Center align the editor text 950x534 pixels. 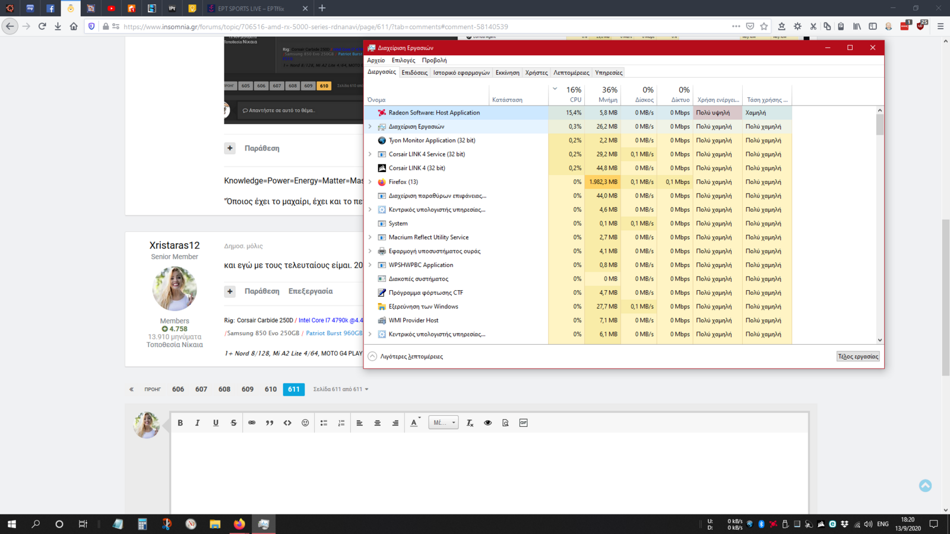click(x=377, y=423)
